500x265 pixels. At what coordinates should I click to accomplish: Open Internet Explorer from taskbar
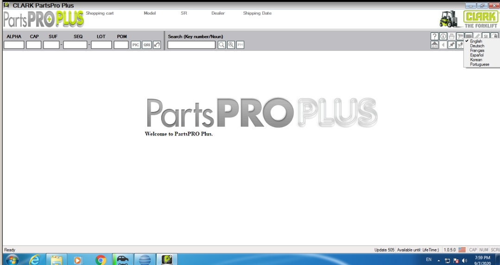click(34, 260)
